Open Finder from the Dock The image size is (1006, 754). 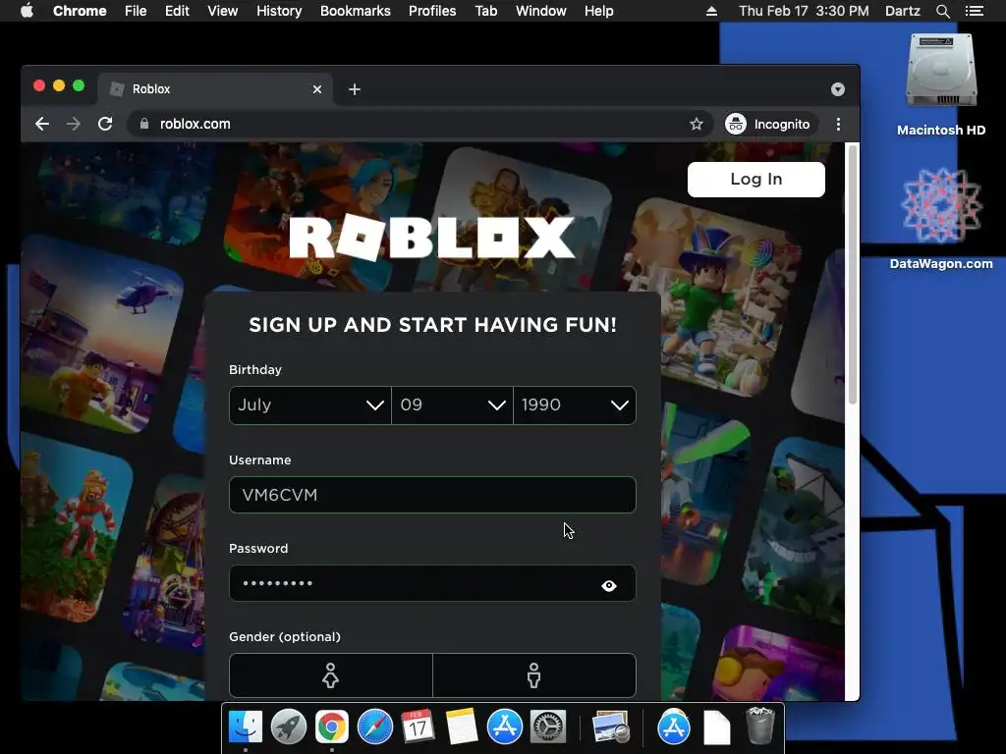point(246,727)
